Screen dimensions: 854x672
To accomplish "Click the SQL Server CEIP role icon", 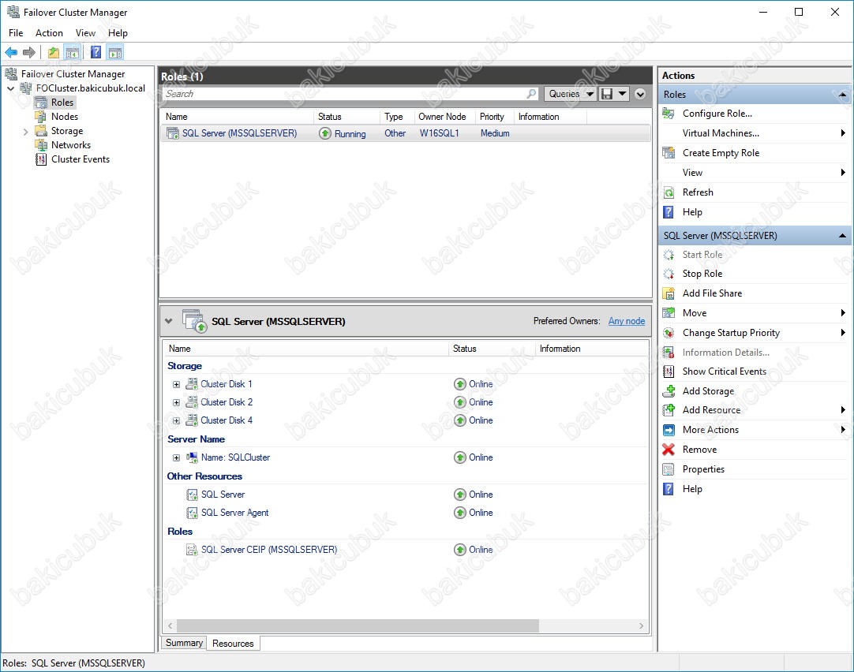I will (192, 550).
